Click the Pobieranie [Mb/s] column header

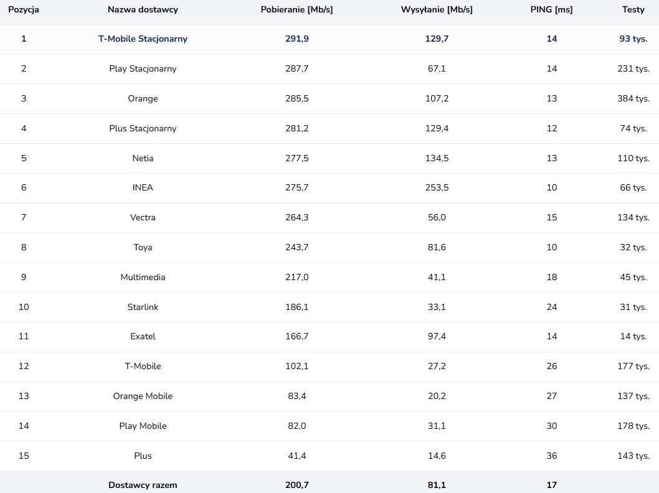296,9
